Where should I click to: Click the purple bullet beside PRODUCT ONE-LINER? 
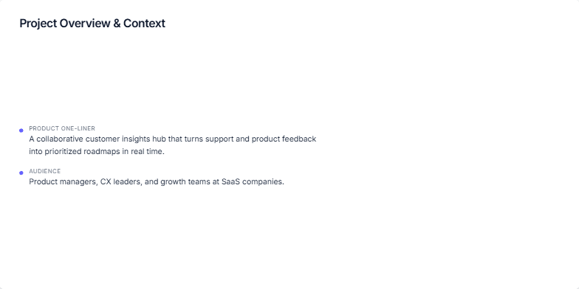(x=21, y=130)
